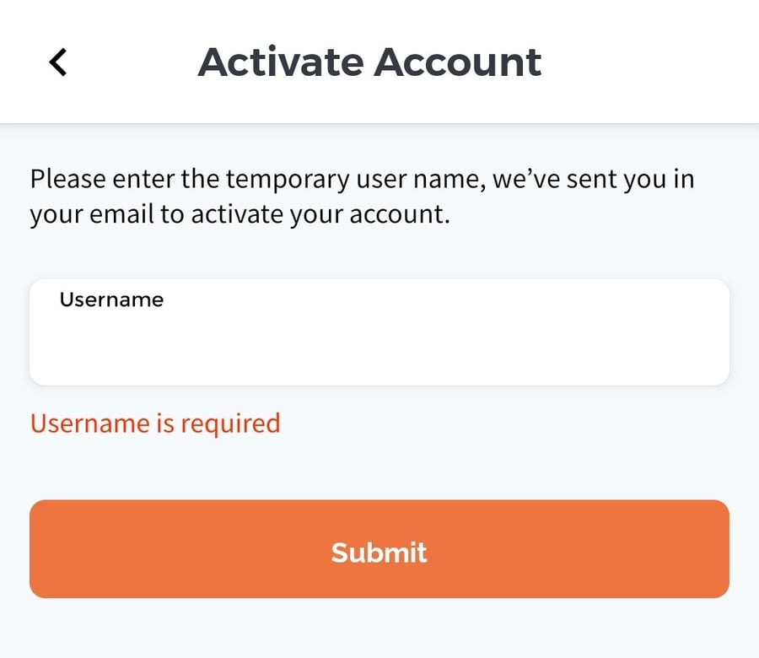The height and width of the screenshot is (658, 759).
Task: Click the Activate Account title text
Action: 370,62
